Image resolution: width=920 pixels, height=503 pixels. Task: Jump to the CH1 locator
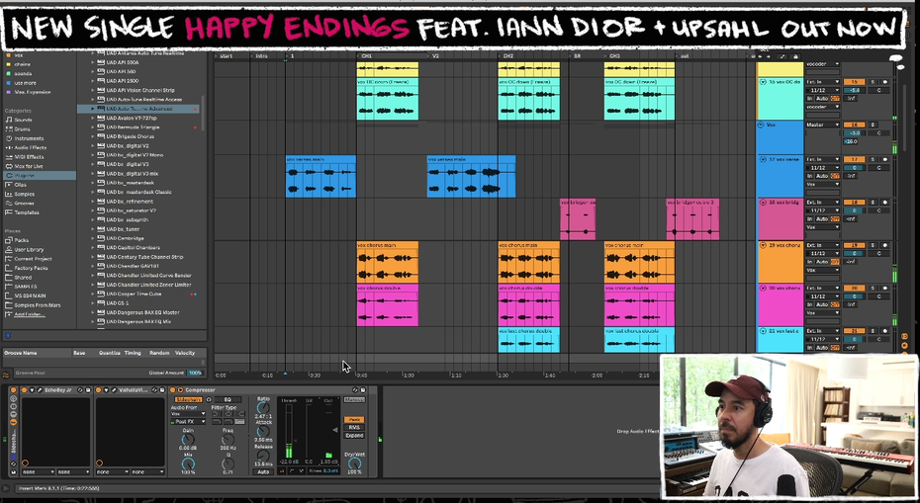tap(366, 56)
